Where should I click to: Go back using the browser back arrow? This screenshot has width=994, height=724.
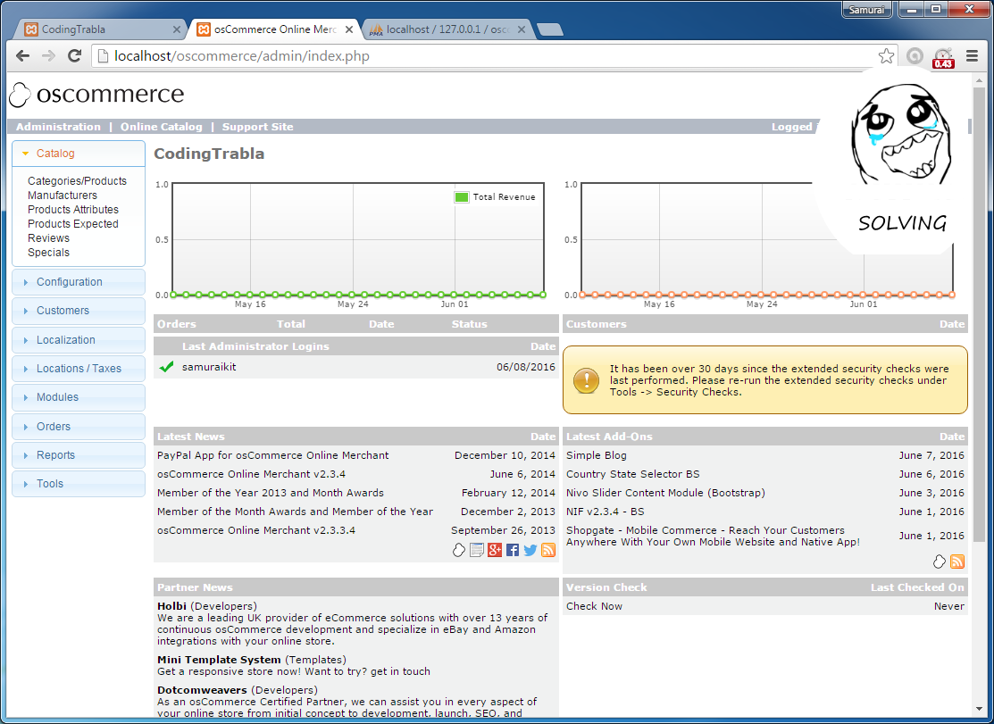[23, 55]
